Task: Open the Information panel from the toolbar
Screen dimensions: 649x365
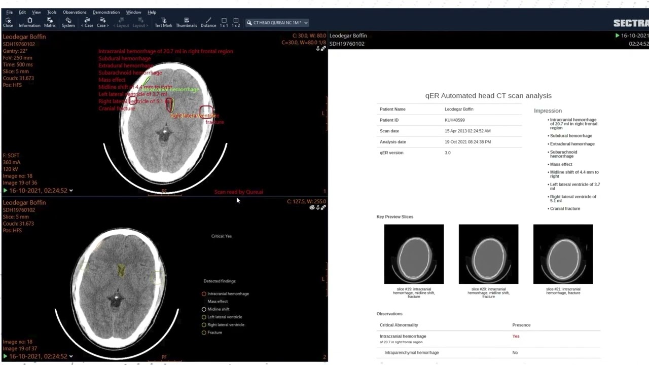Action: pos(29,22)
